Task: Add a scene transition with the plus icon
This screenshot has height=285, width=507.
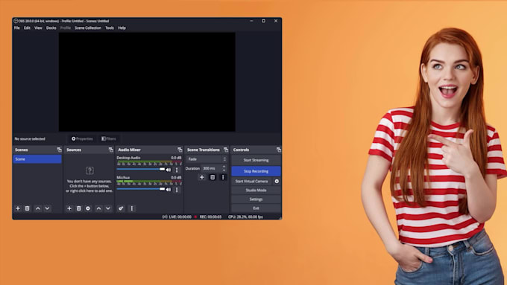Action: coord(202,177)
